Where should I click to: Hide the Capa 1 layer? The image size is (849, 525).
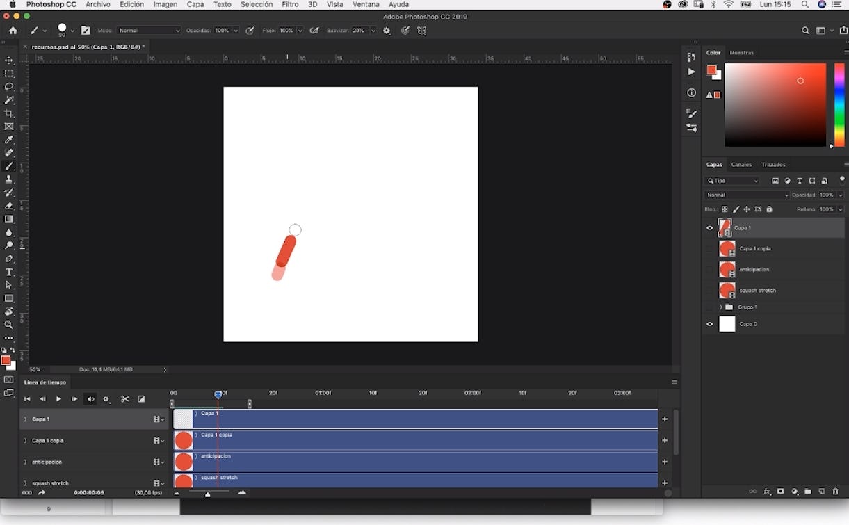coord(709,228)
